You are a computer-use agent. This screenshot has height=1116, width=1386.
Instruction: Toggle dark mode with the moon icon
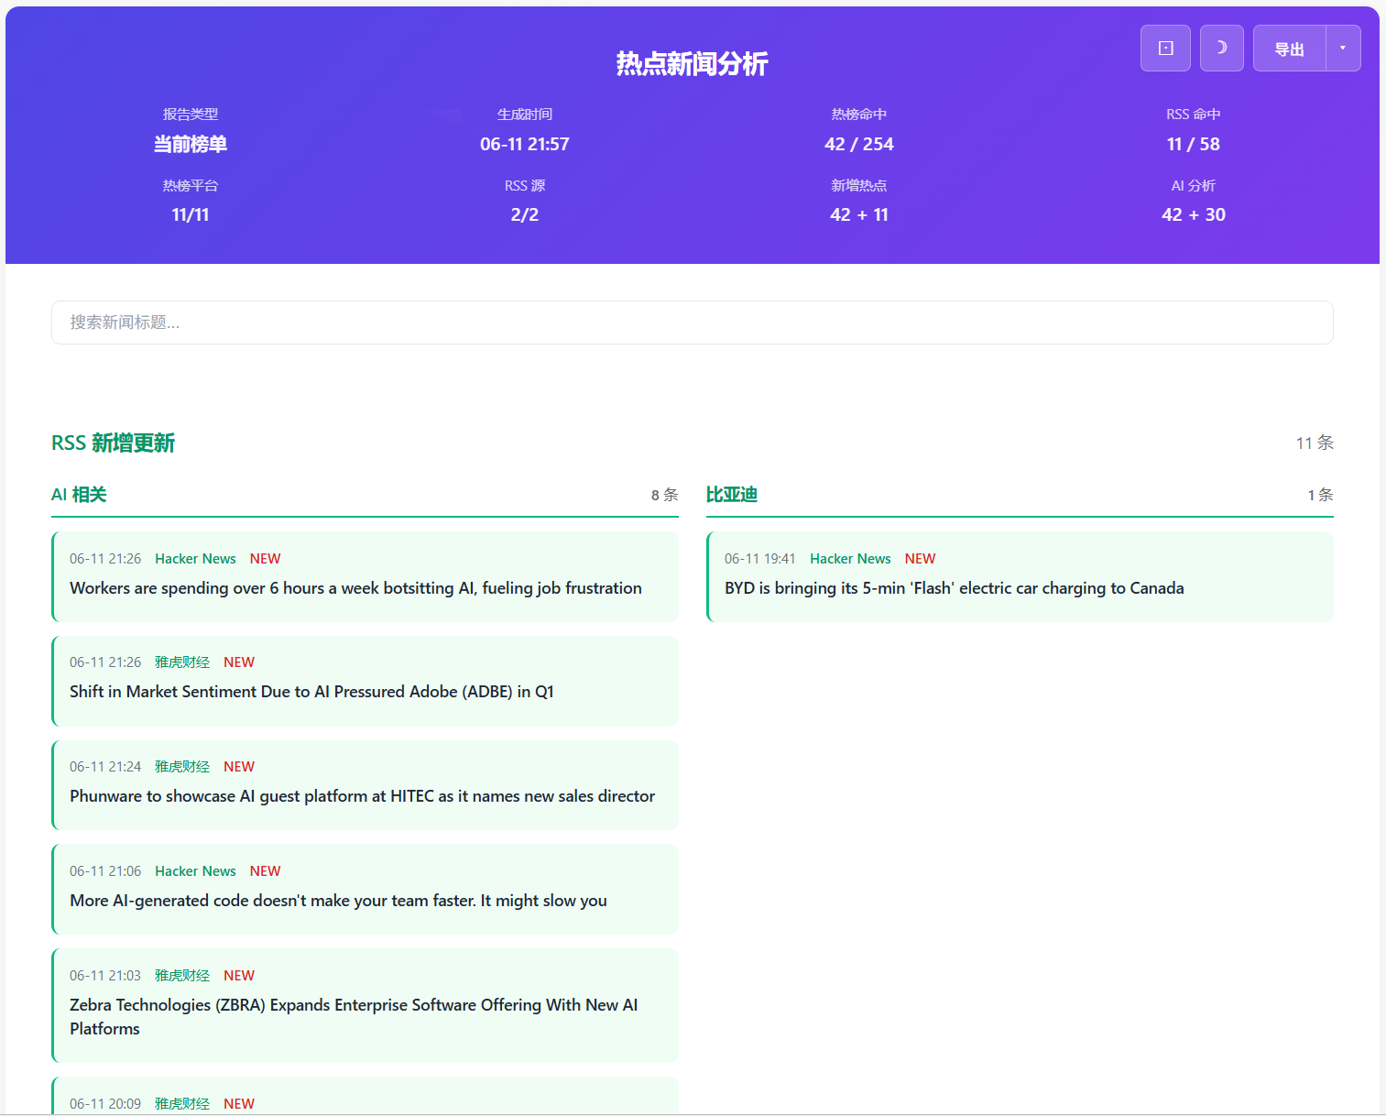click(1221, 48)
